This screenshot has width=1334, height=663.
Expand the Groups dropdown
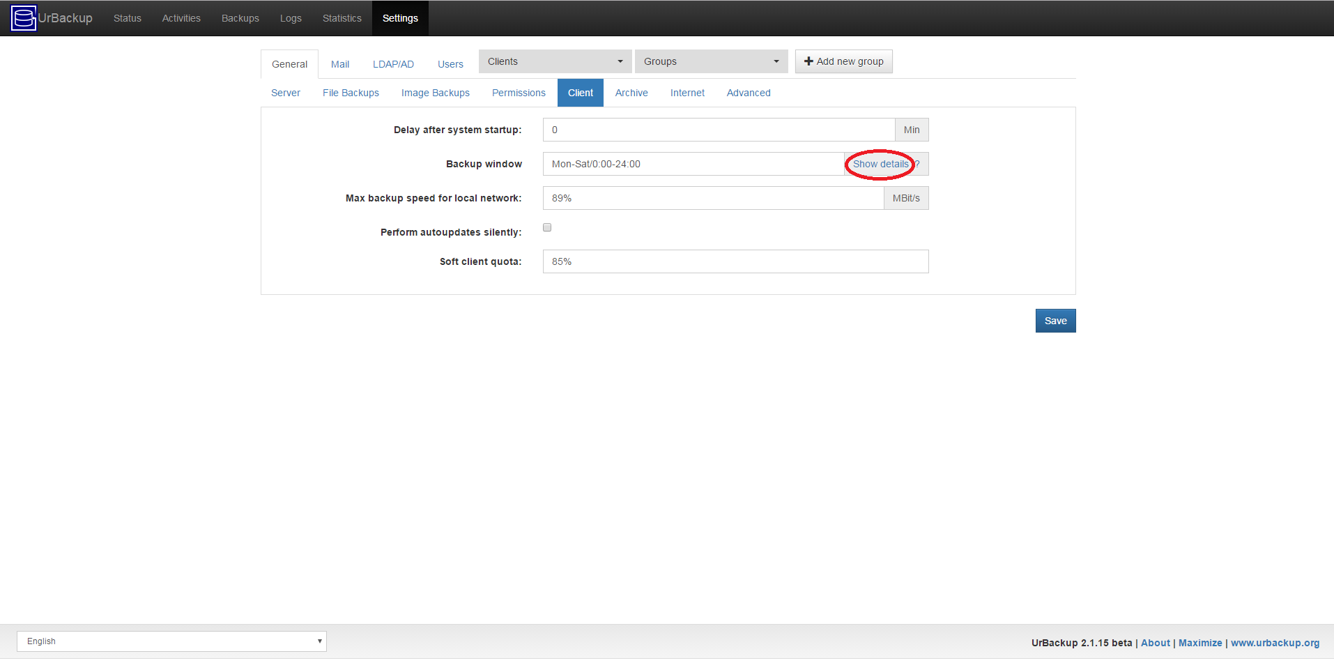pyautogui.click(x=710, y=61)
